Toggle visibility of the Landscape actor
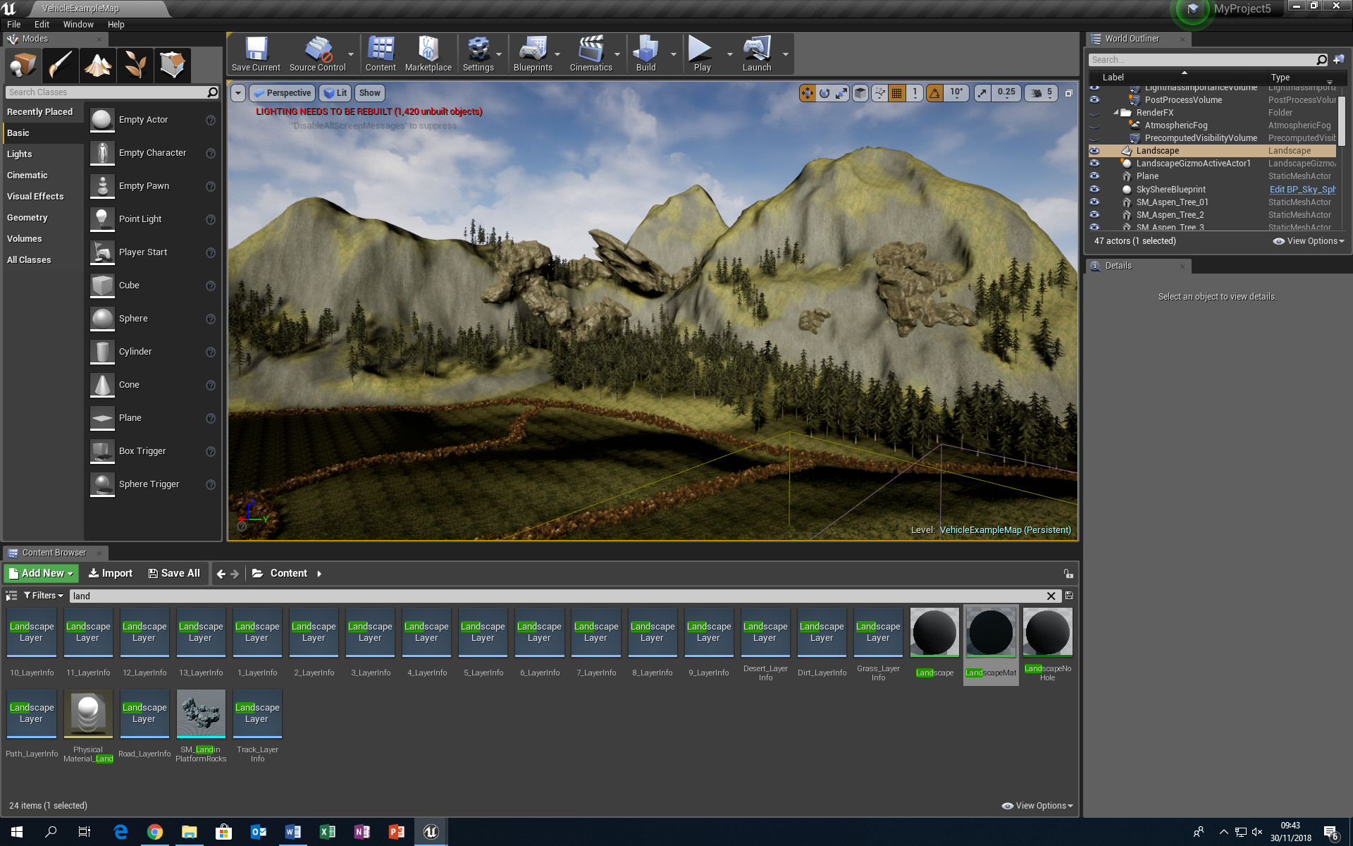 coord(1094,150)
